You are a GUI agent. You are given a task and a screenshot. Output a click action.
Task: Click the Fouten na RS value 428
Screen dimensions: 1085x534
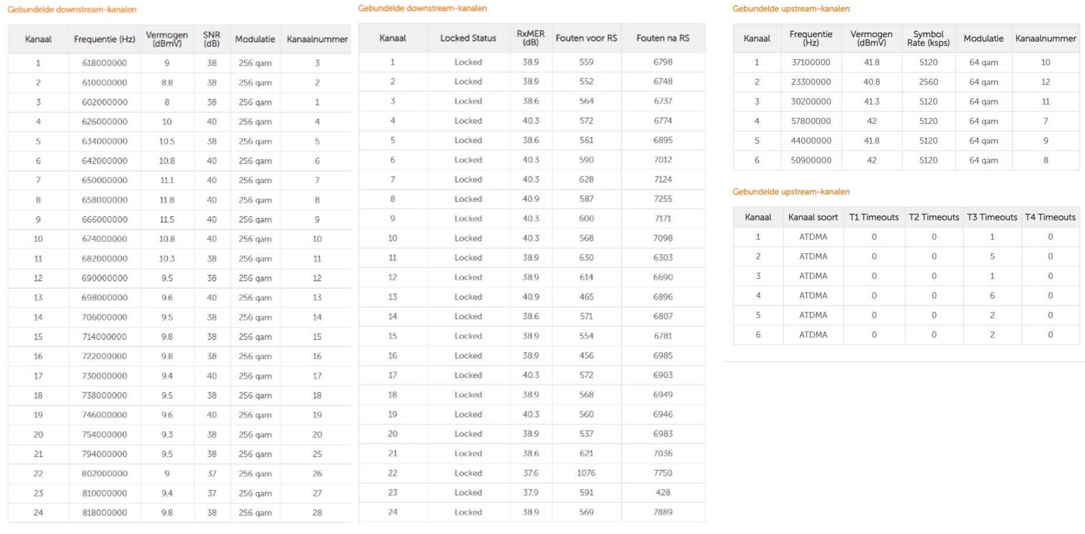(x=663, y=493)
